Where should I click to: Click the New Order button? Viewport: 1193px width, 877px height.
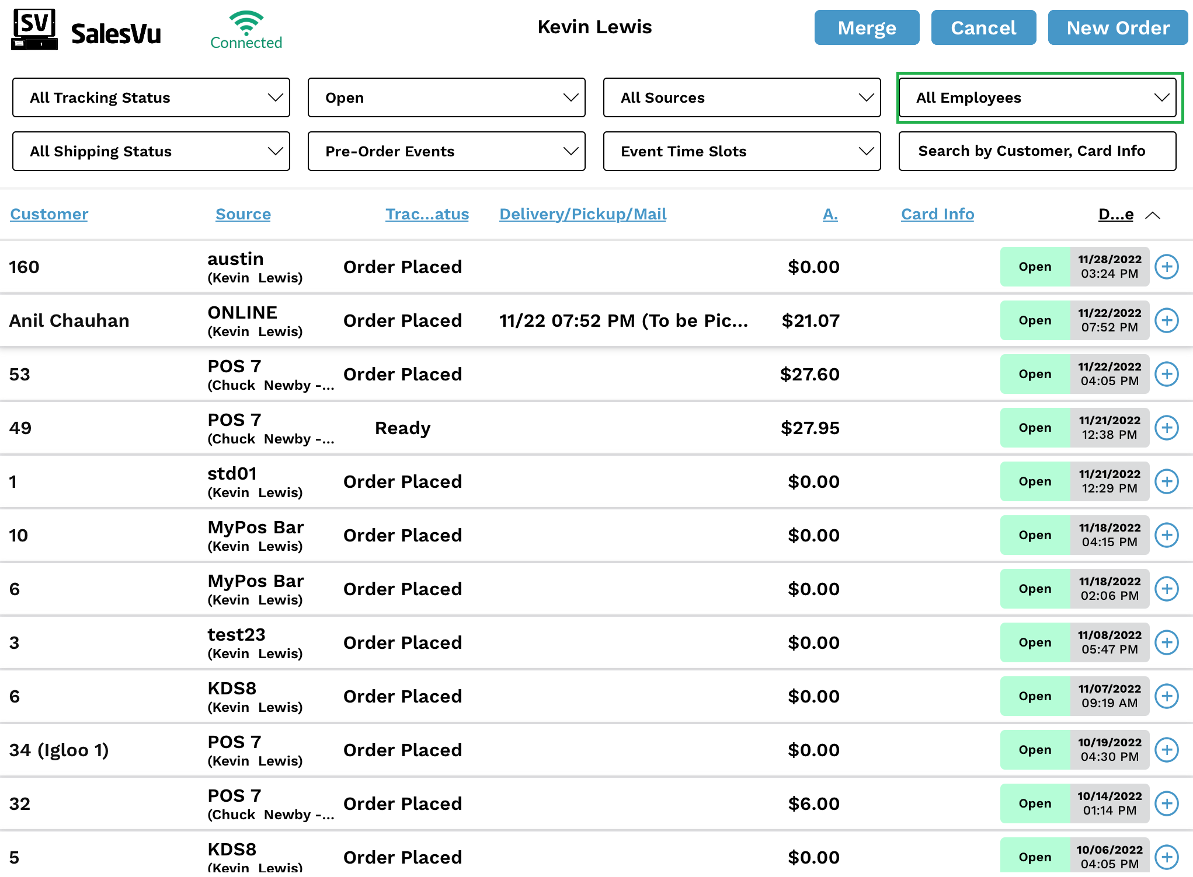pos(1118,28)
